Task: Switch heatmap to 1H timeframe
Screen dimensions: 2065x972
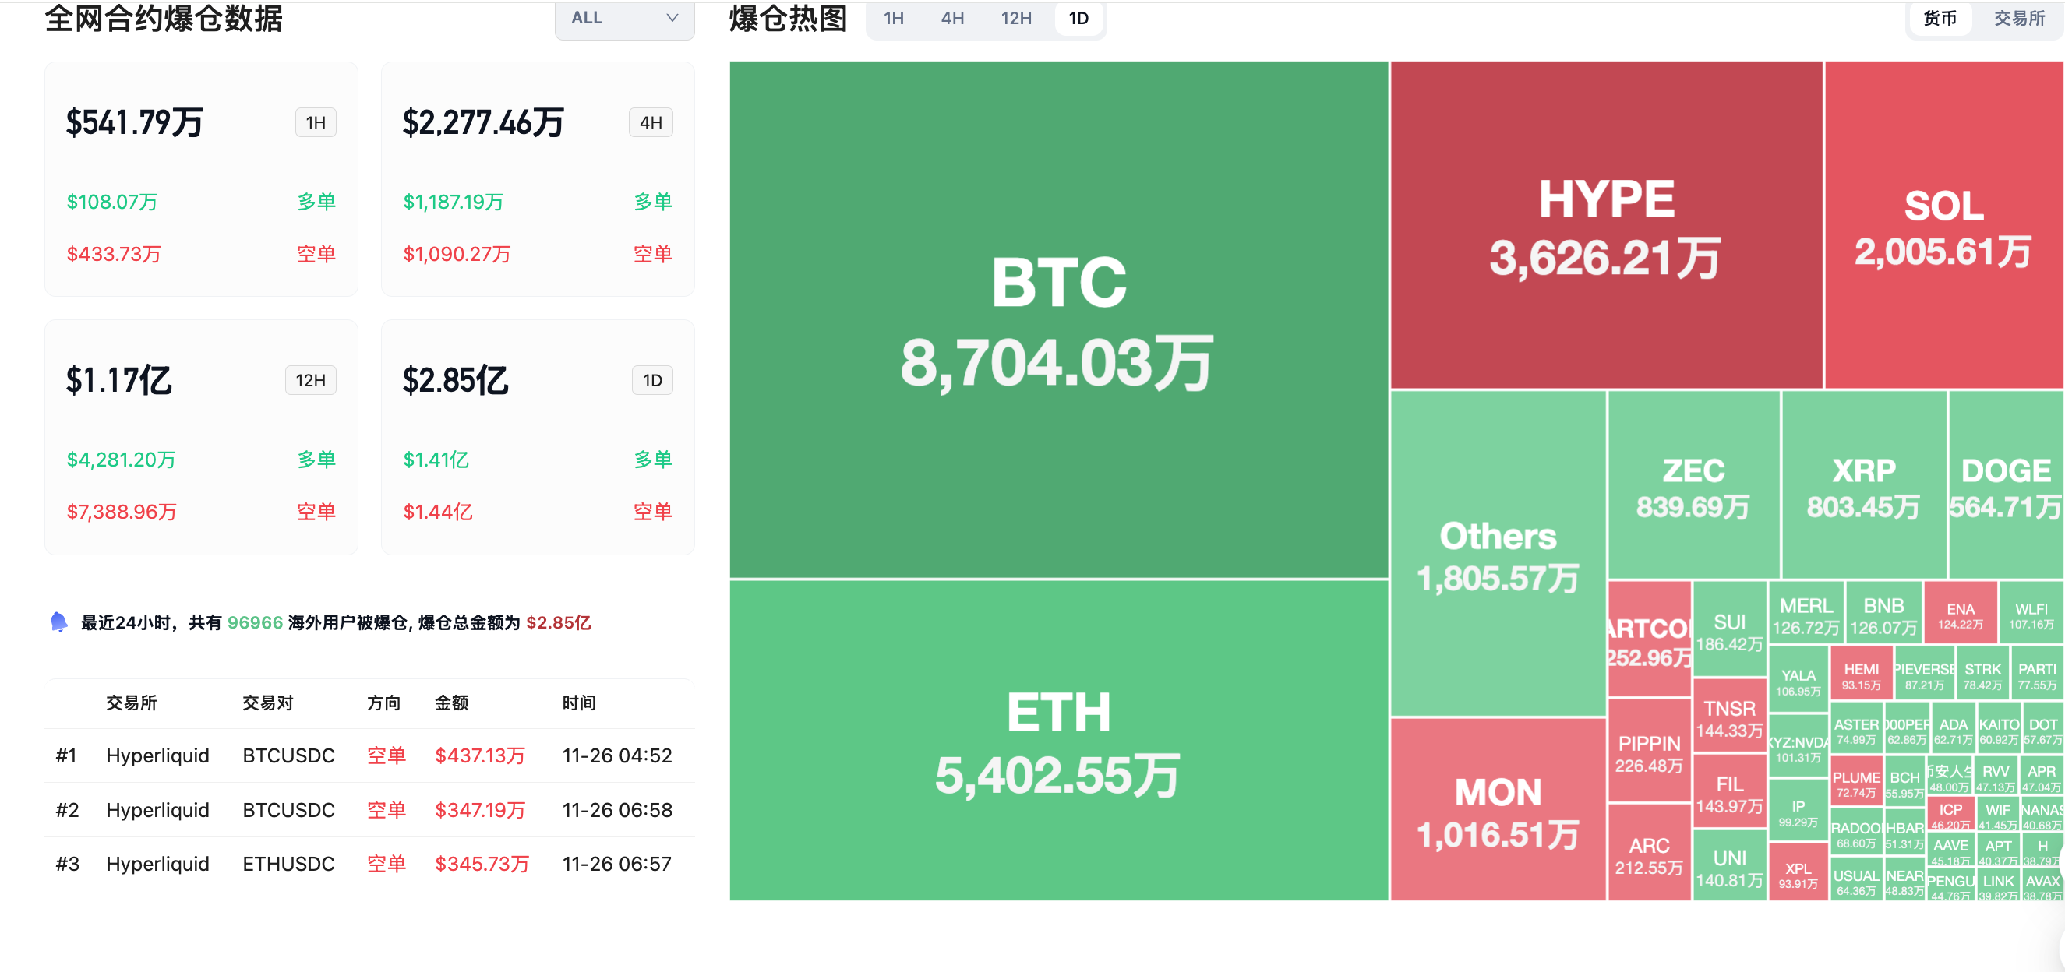Action: click(x=893, y=19)
